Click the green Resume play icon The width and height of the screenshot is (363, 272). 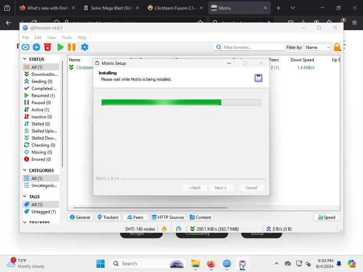(60, 47)
